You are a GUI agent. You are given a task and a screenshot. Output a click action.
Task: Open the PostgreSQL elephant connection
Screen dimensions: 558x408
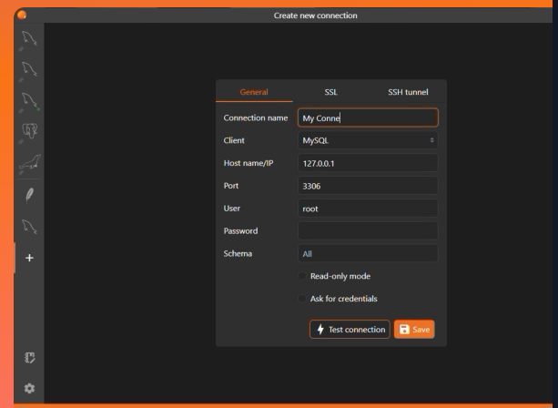point(29,131)
